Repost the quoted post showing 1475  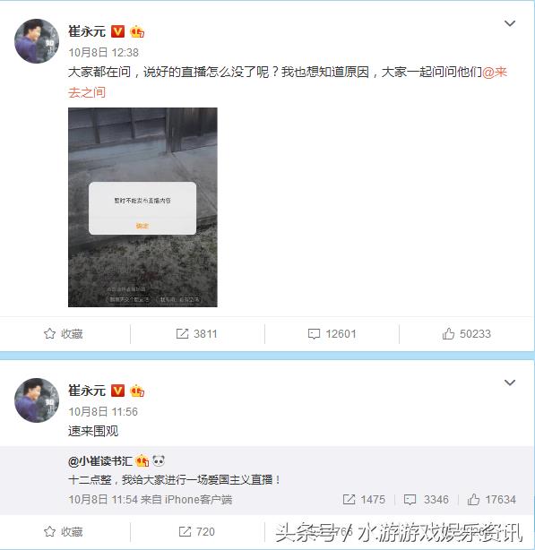tap(364, 500)
